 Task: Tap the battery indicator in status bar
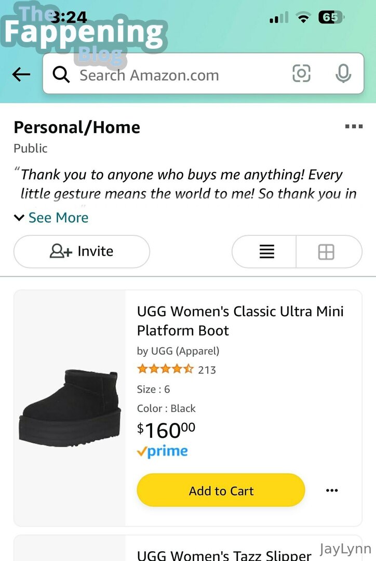(x=330, y=18)
